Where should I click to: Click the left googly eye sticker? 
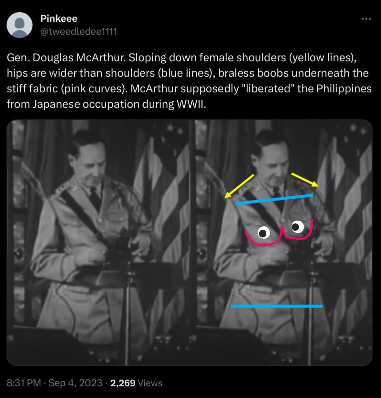point(264,233)
